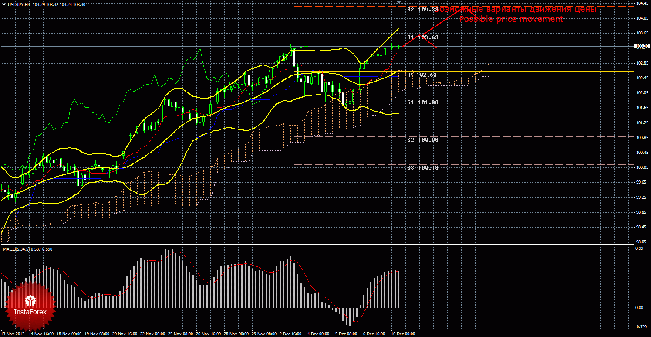Click the Russian annotation 'Возможные варианты движения цены'
Viewport: 651px width, 337px height.
coord(515,9)
